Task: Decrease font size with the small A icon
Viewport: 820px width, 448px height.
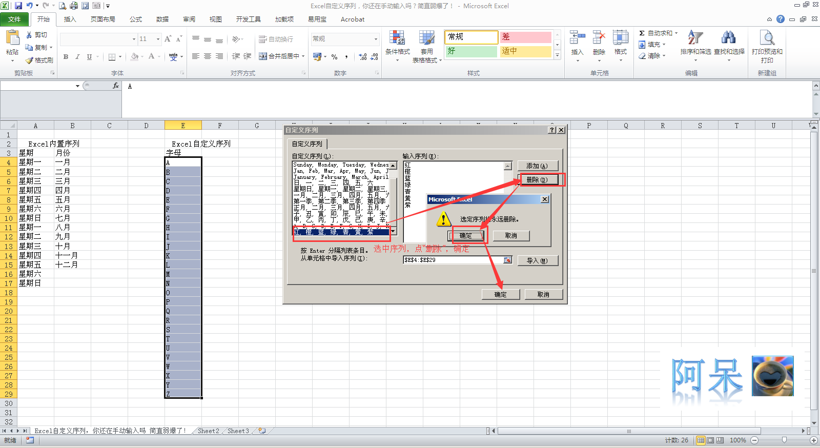Action: 179,39
